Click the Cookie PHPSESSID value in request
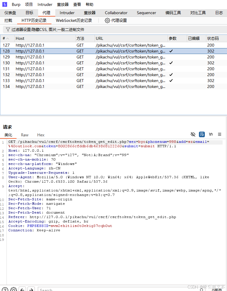This screenshot has width=227, height=291. (81, 226)
